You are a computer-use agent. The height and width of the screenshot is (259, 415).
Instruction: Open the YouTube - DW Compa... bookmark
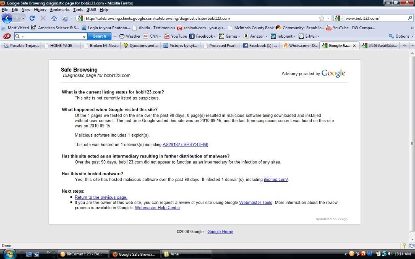click(351, 28)
